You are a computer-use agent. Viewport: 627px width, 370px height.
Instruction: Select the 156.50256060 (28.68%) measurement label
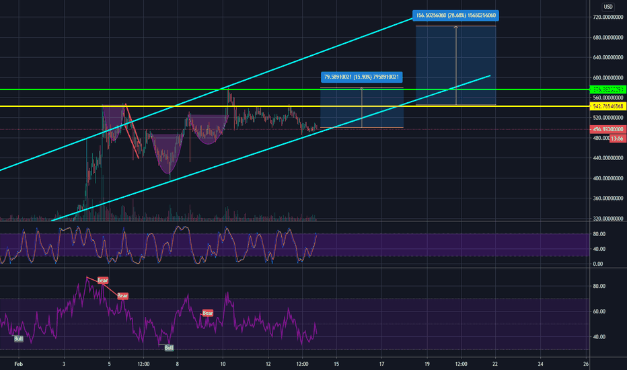click(455, 15)
